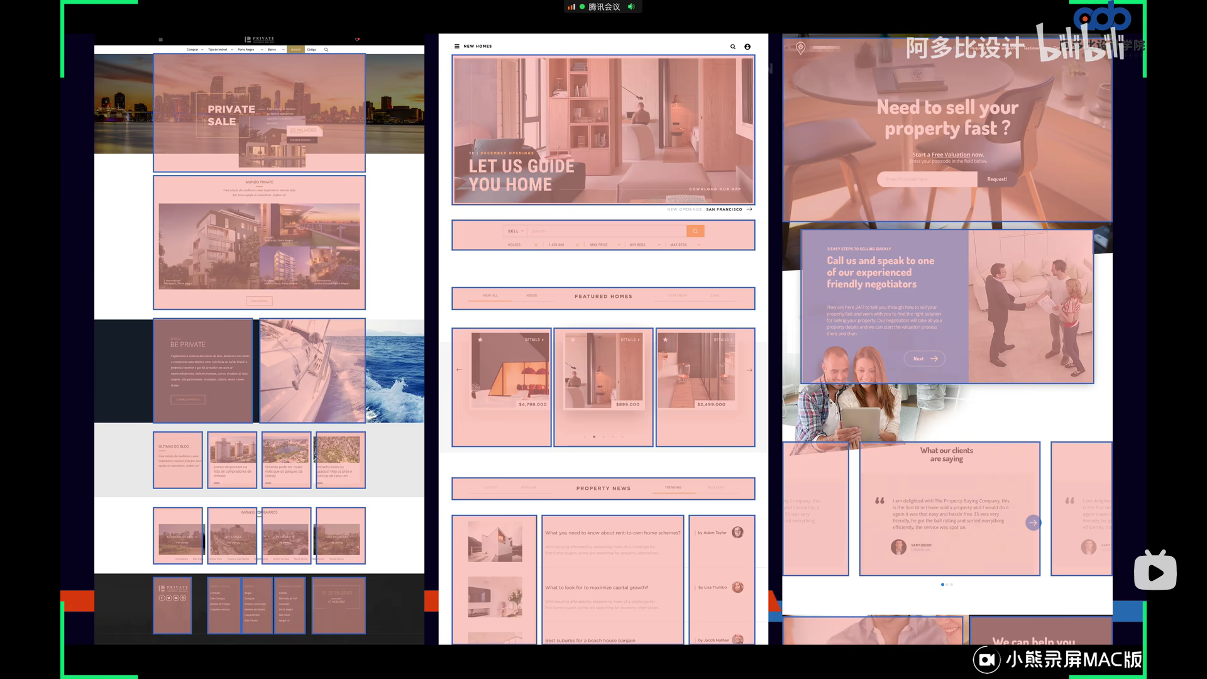Screen dimensions: 1207x679
Task: Click the Request! button by postcode field
Action: pos(996,179)
